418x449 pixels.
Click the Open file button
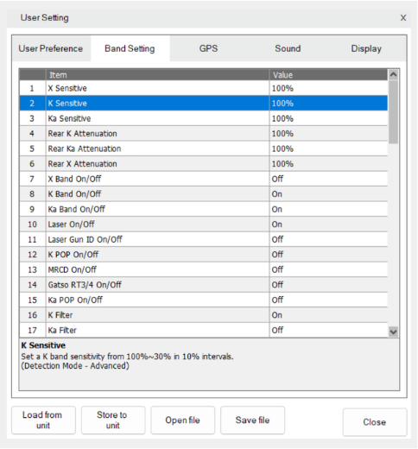click(x=183, y=420)
